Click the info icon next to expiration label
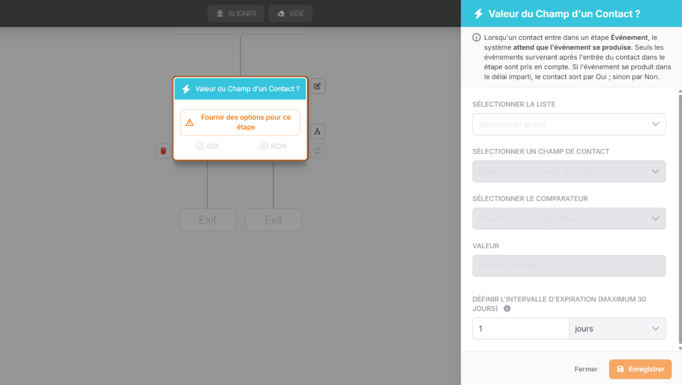 pyautogui.click(x=507, y=308)
